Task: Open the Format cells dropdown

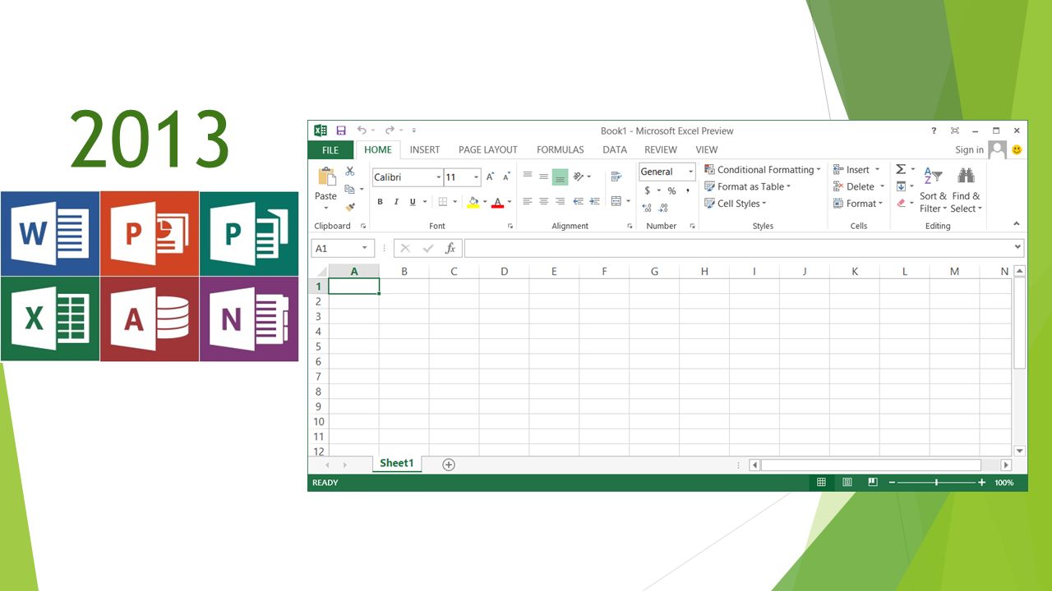Action: (x=858, y=204)
